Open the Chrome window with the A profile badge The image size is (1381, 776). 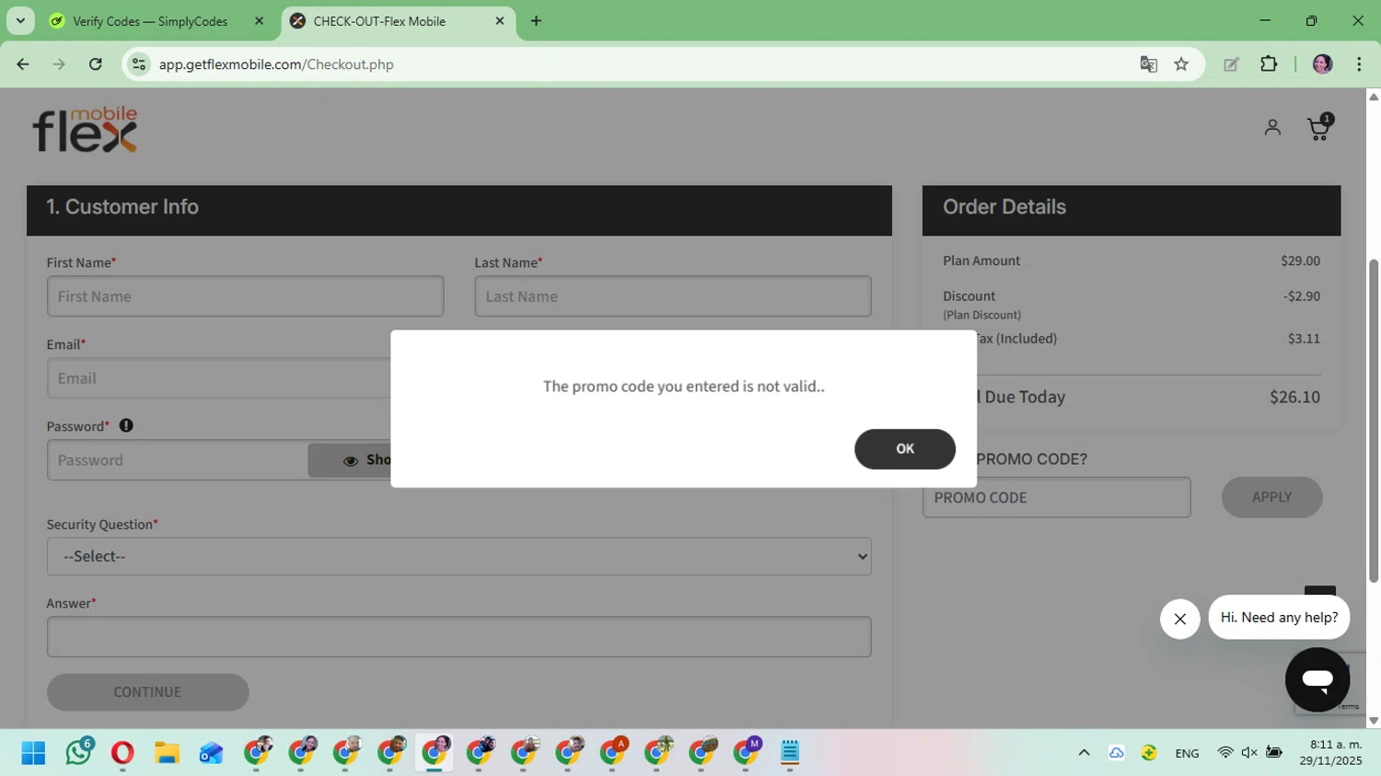click(x=613, y=752)
